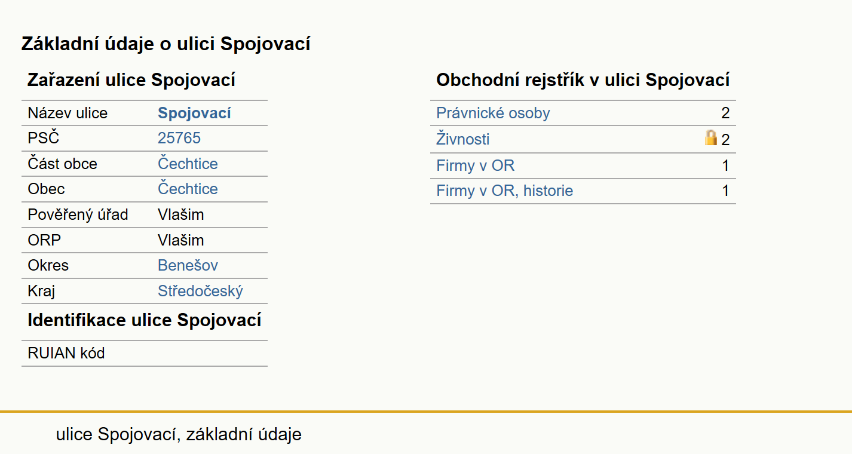Open the Spojovací street name link
The width and height of the screenshot is (852, 454).
[x=194, y=113]
